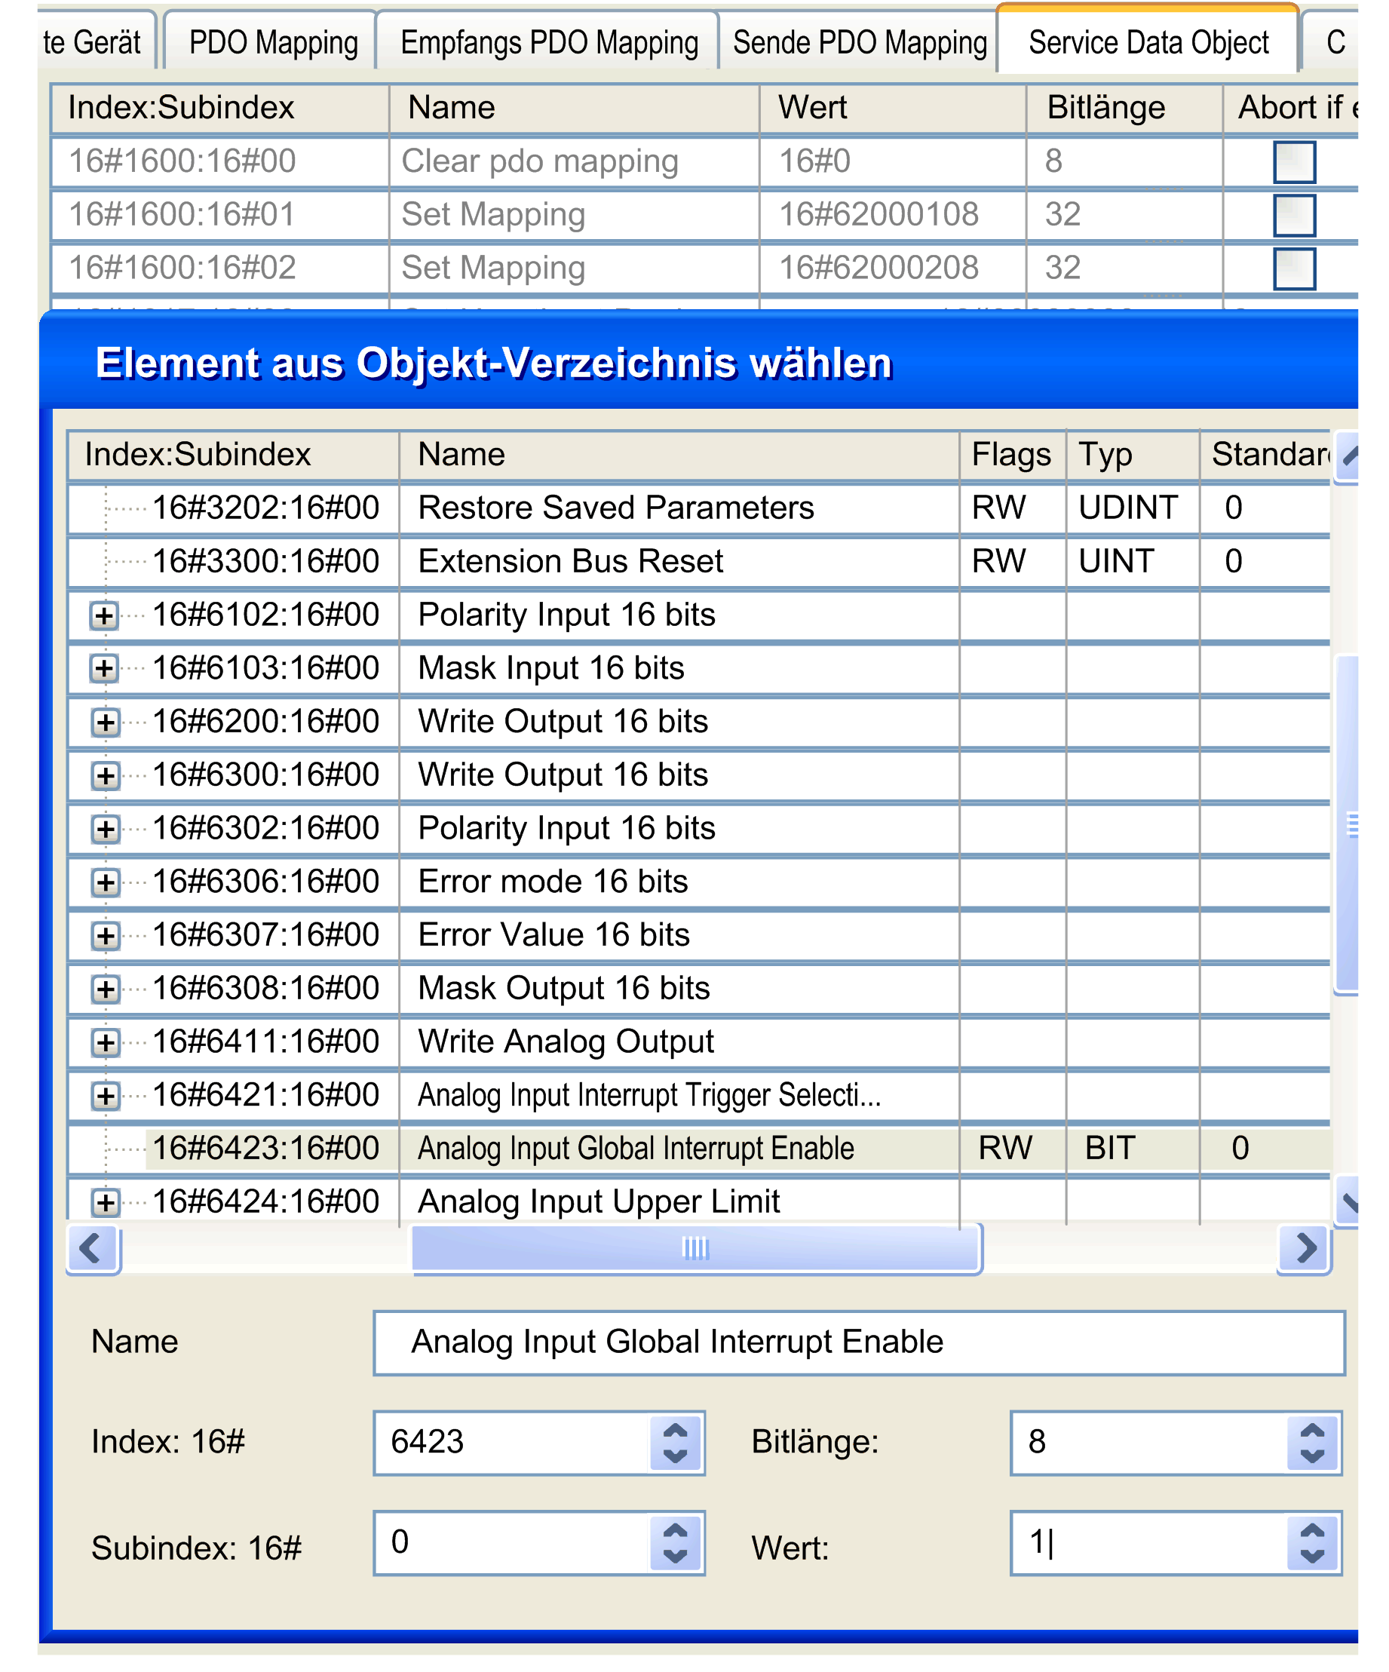This screenshot has width=1389, height=1672.
Task: Open the Empfangs PDO Mapping tab
Action: 548,41
